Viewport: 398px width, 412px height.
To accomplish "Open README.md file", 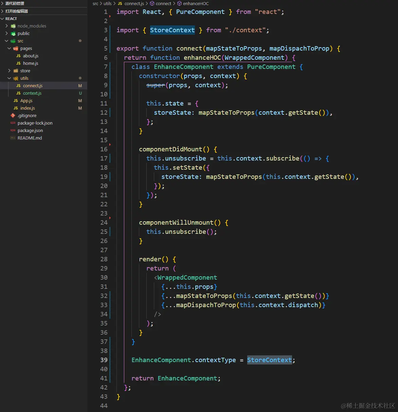I will [x=30, y=138].
